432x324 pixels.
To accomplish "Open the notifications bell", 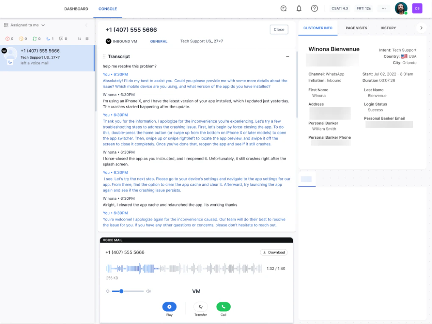I will 298,8.
